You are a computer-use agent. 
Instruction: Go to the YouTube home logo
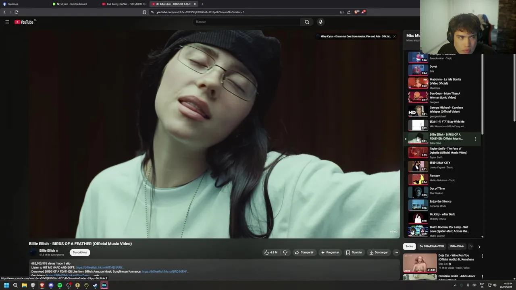24,22
